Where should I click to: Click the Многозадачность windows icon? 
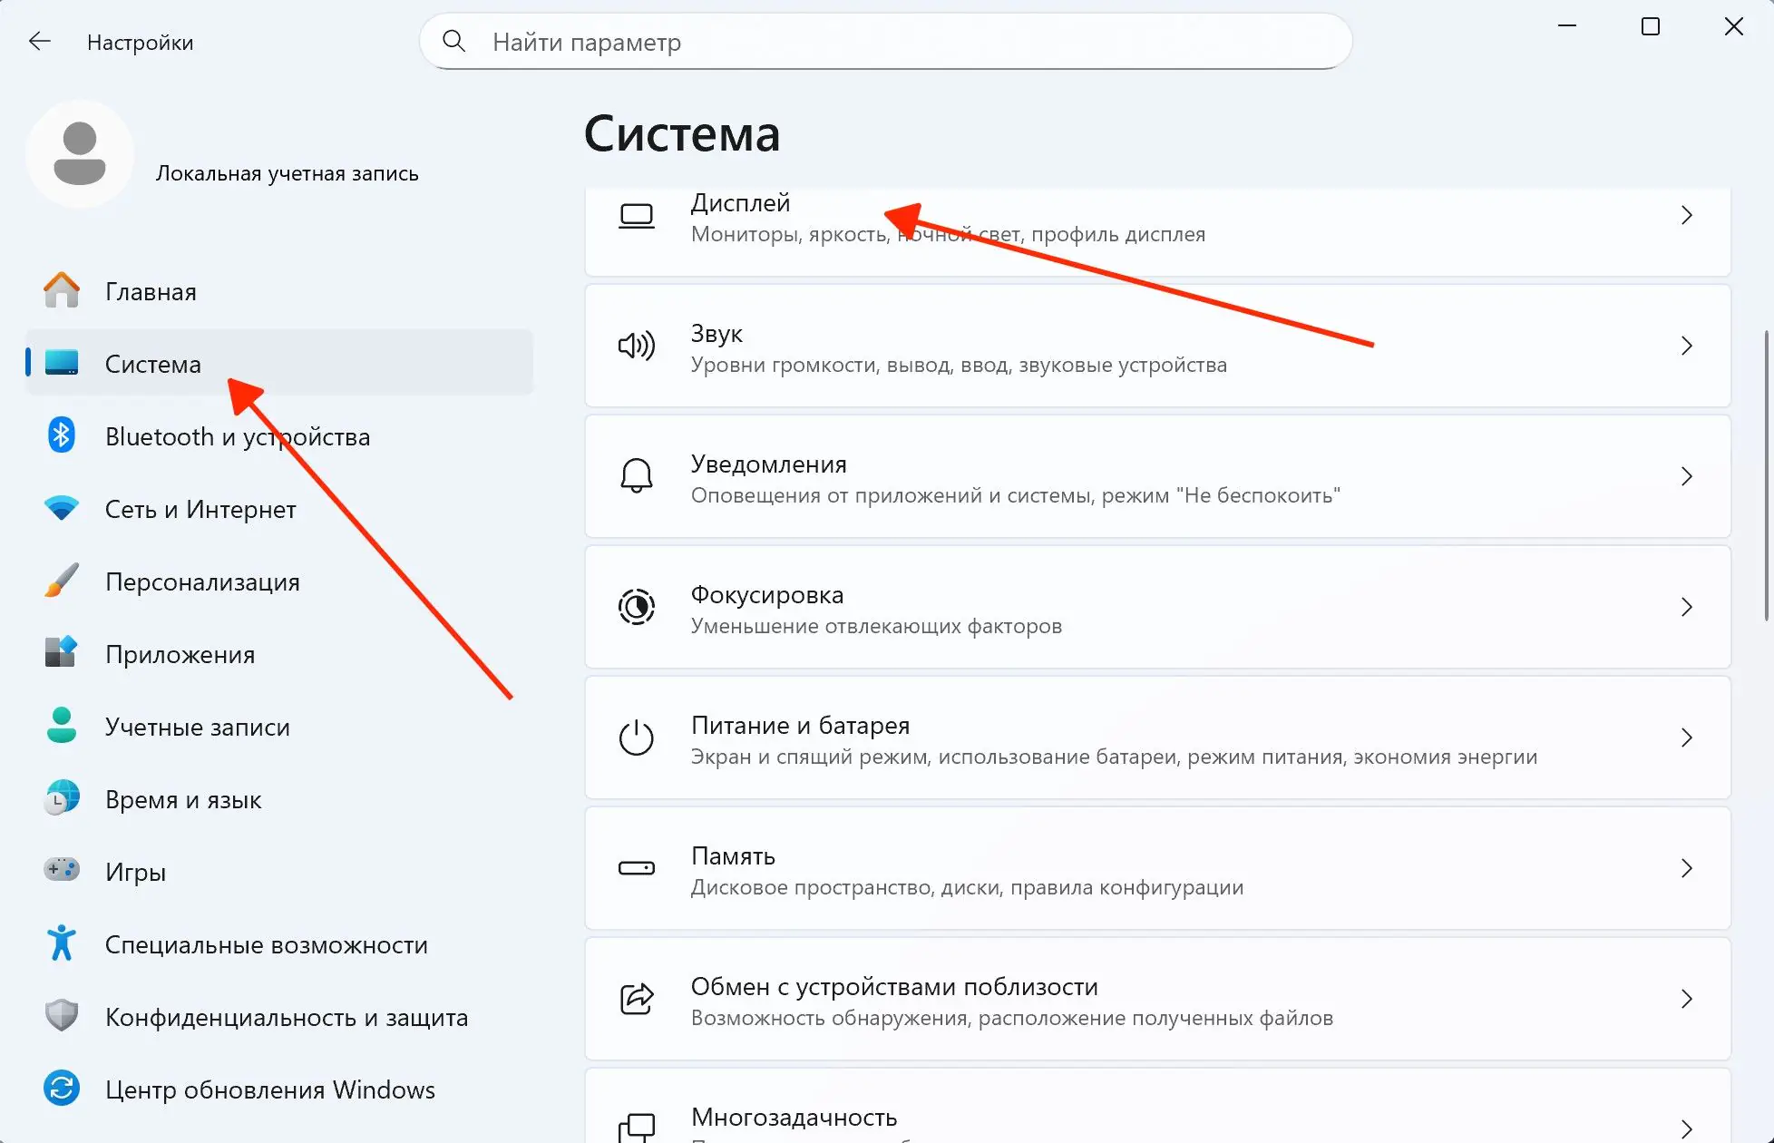coord(637,1128)
